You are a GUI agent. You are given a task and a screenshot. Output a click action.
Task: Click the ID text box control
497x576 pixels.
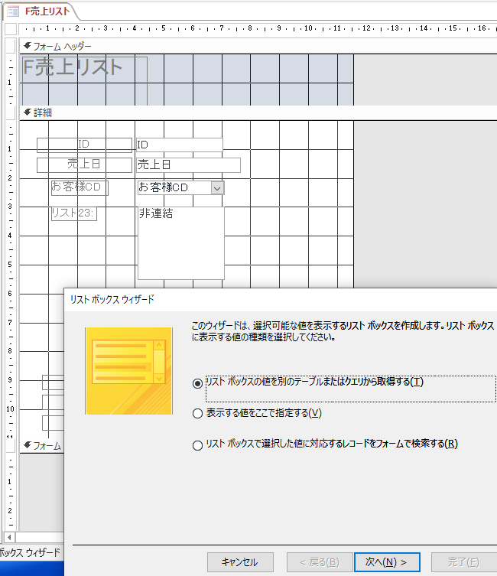point(179,145)
